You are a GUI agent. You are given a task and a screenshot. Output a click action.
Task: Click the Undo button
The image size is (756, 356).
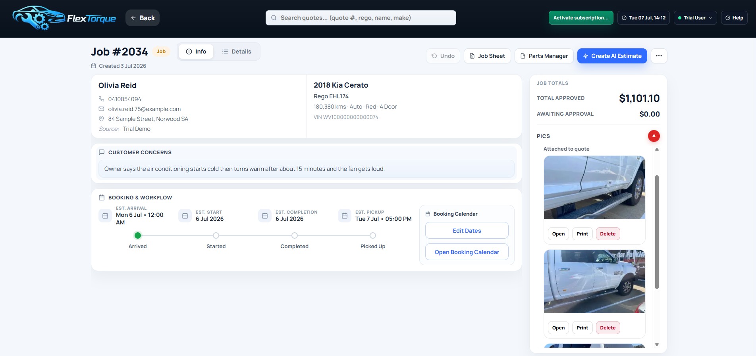click(443, 56)
